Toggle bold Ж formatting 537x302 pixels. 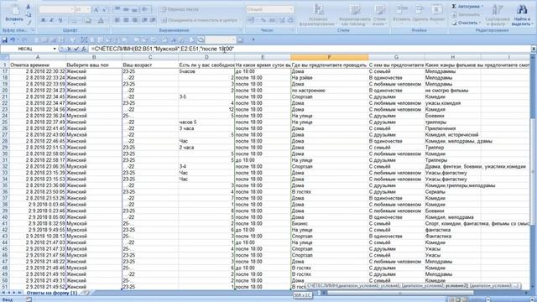click(x=43, y=20)
